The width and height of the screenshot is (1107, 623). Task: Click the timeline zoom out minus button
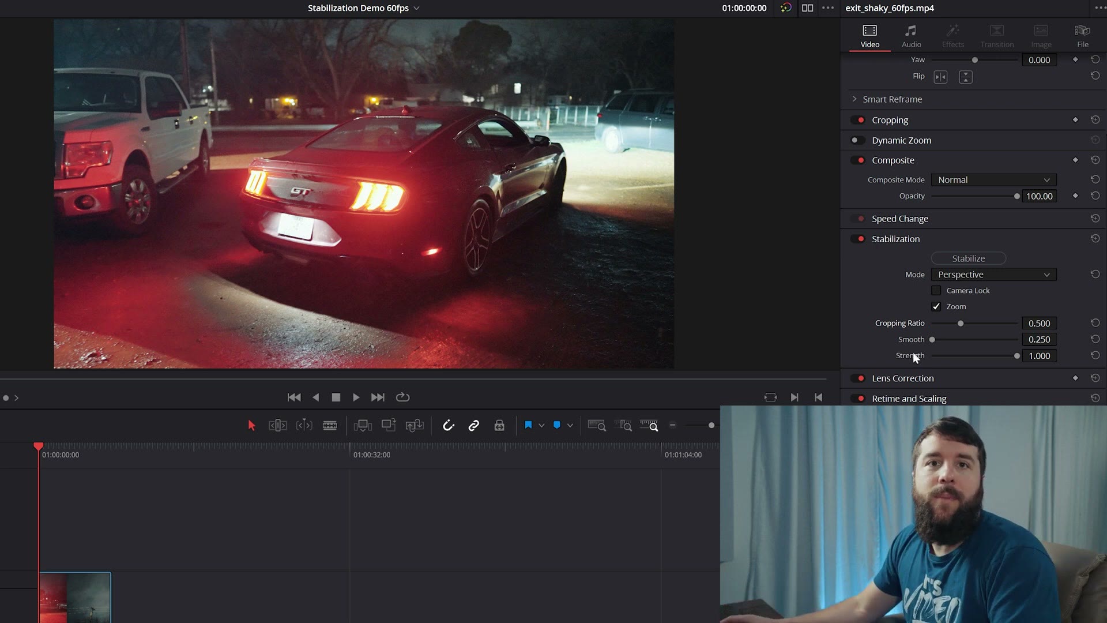[x=672, y=426]
